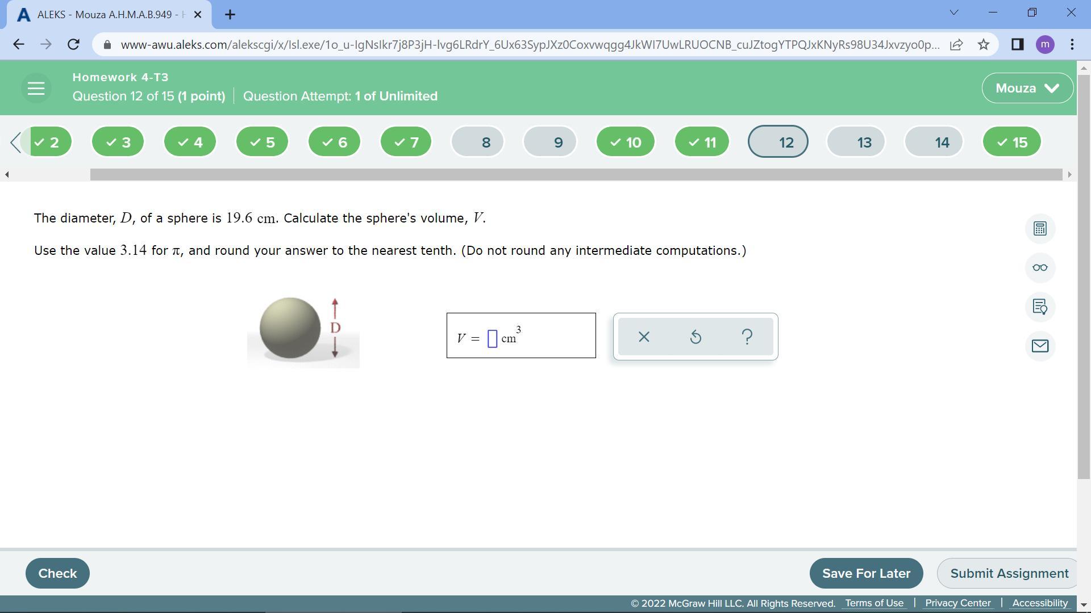This screenshot has height=613, width=1091.
Task: Open the message center envelope icon
Action: [x=1040, y=346]
